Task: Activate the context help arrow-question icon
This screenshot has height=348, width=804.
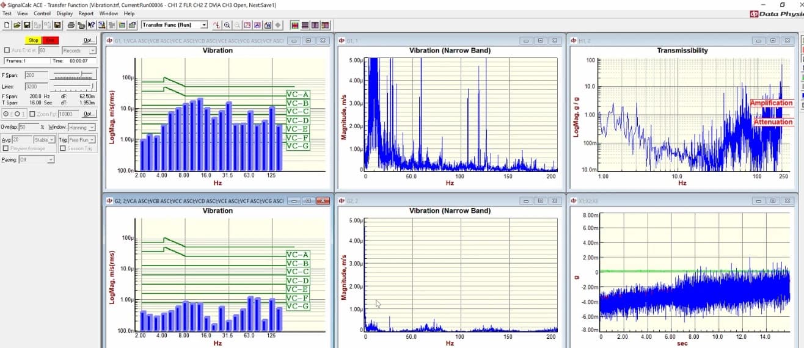Action: pyautogui.click(x=91, y=25)
